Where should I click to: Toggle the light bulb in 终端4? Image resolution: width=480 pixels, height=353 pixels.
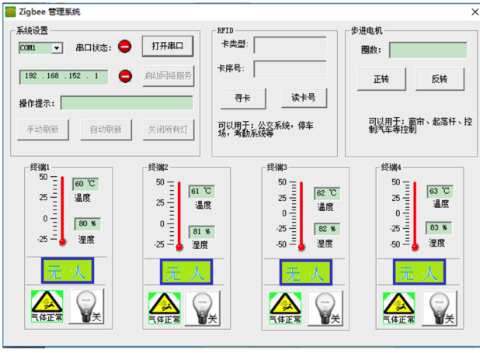pyautogui.click(x=439, y=307)
